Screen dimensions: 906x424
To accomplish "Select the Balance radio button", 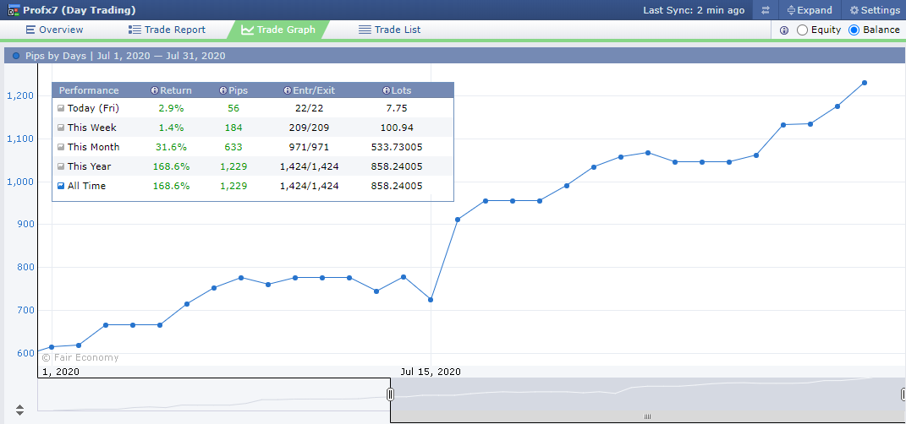I will click(x=854, y=30).
